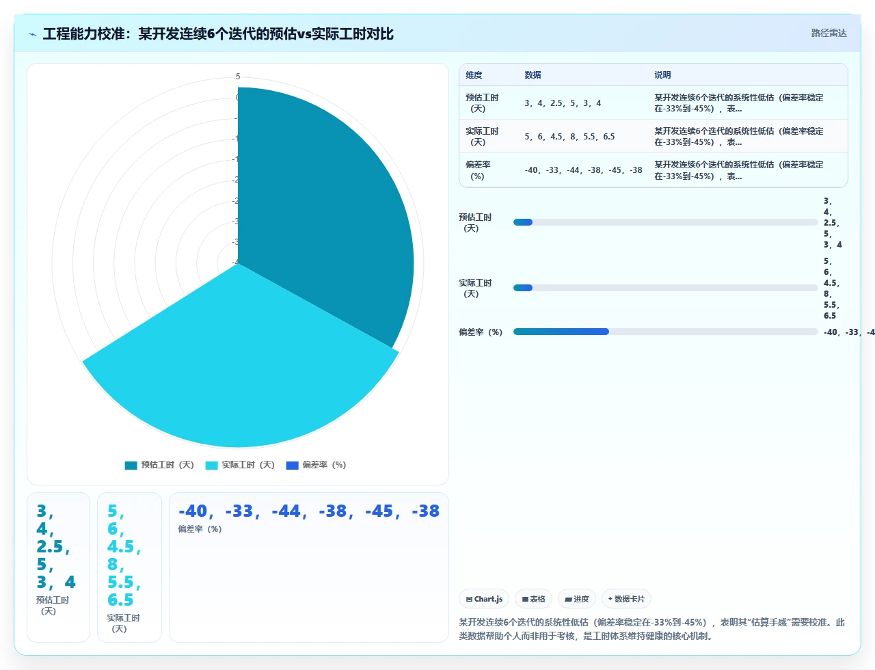Click the 偏差率（%） progress bar
875x670 pixels.
[665, 332]
